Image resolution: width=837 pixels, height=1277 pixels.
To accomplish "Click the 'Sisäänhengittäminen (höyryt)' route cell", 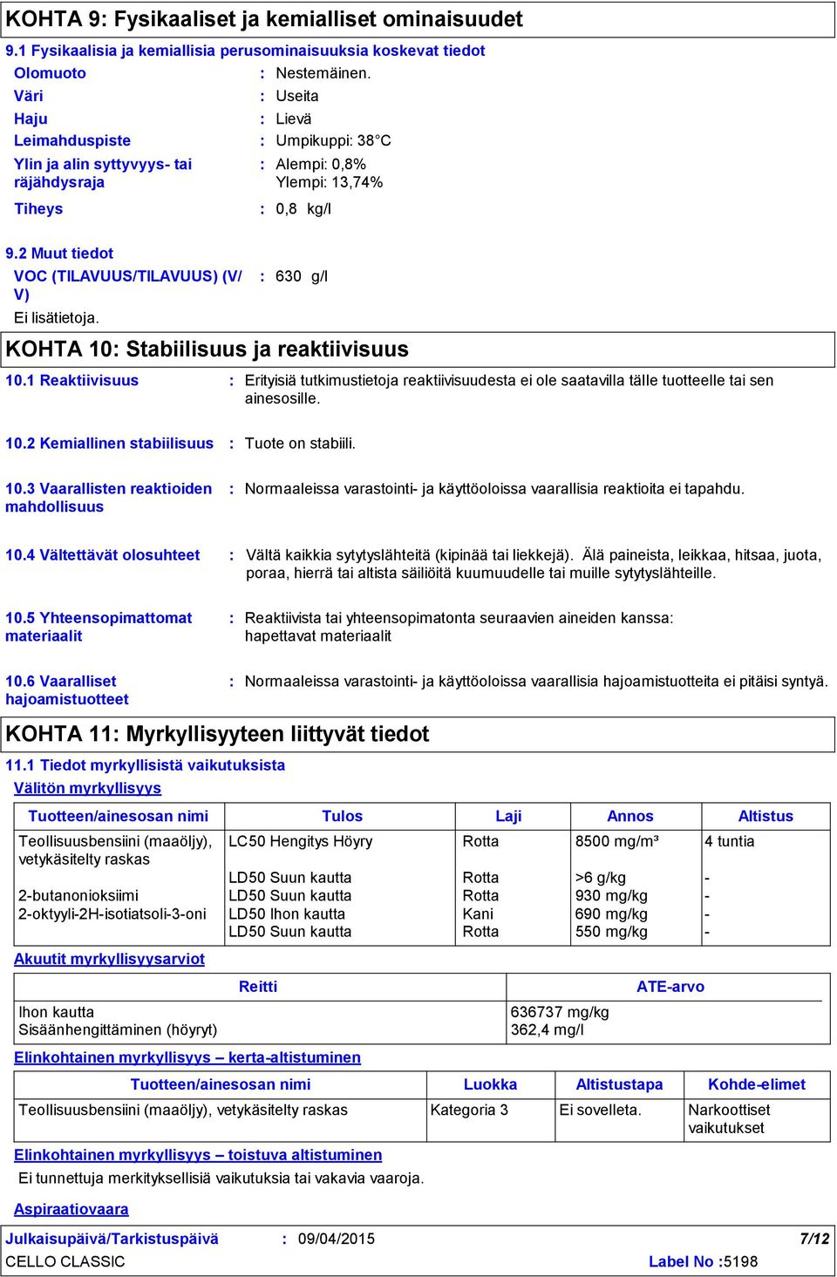I will pos(119,1029).
